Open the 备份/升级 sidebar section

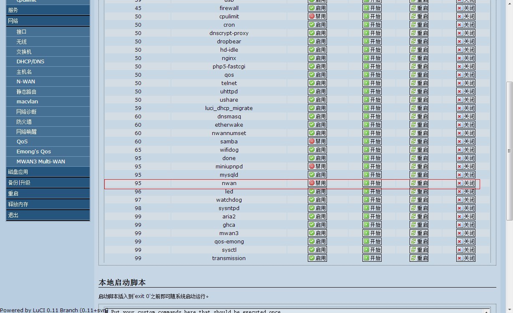click(48, 183)
